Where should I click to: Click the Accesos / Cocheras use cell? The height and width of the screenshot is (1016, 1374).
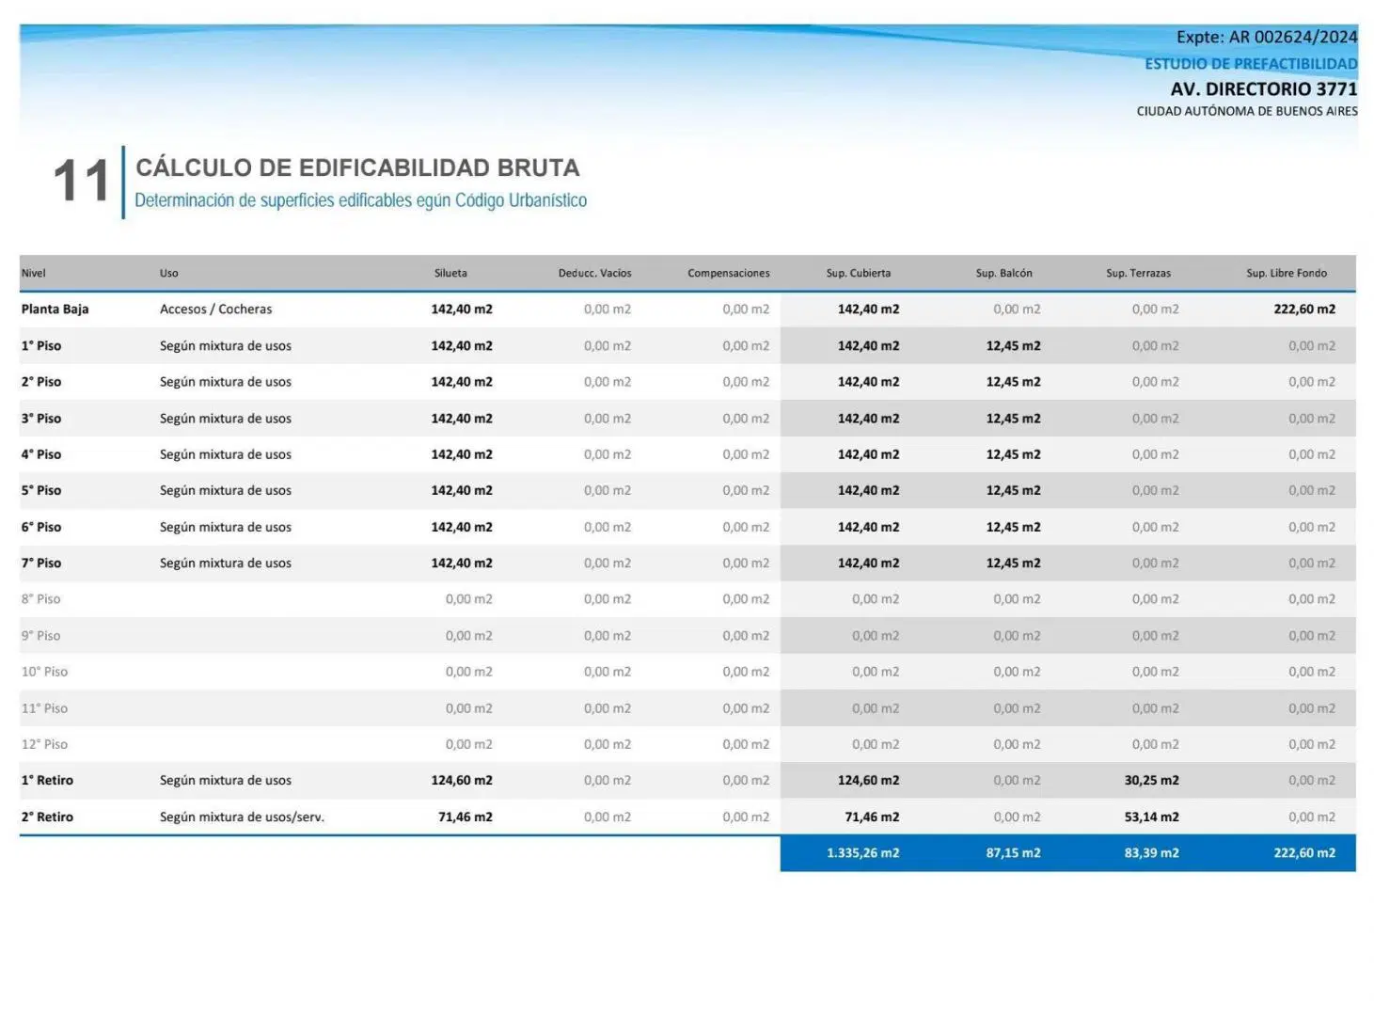tap(215, 309)
